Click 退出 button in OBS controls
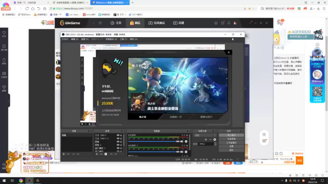This screenshot has height=184, width=328. [231, 150]
